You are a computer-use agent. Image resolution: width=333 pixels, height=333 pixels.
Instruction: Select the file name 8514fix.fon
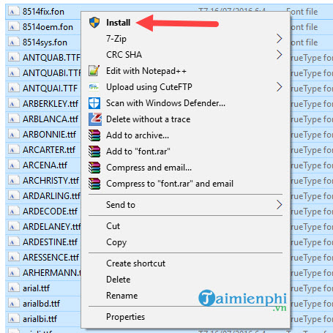[43, 12]
